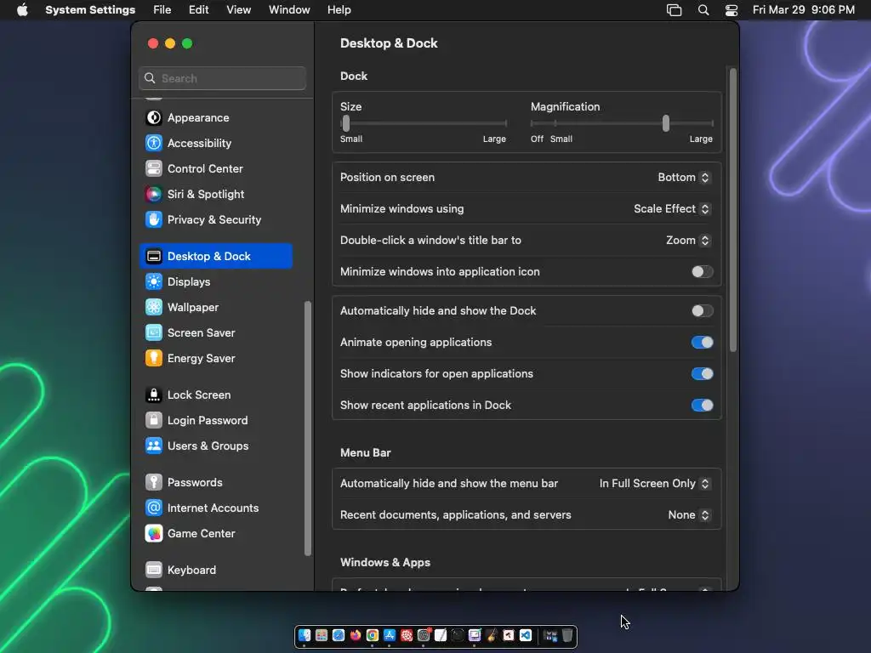
Task: Open Users & Groups settings
Action: tap(215, 446)
